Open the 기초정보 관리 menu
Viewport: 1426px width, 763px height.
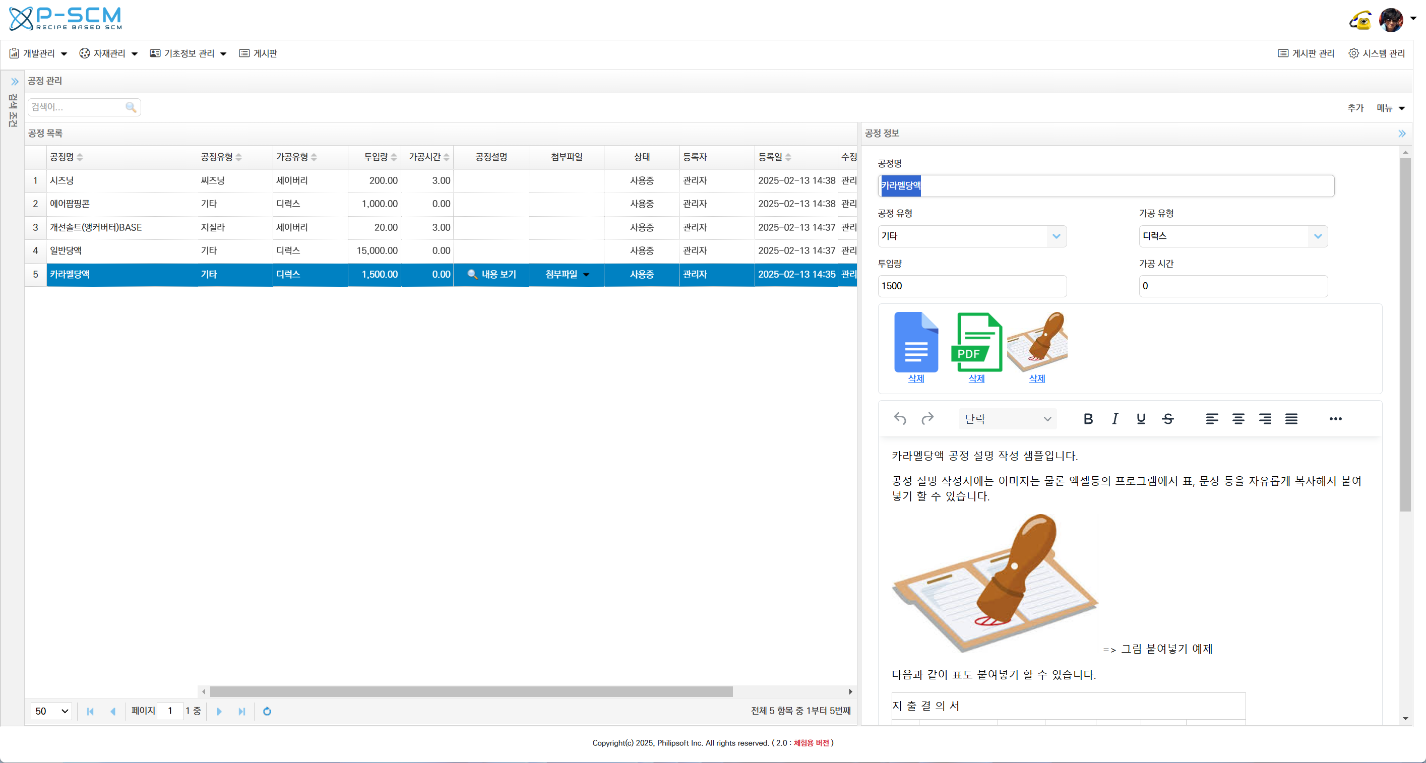188,53
